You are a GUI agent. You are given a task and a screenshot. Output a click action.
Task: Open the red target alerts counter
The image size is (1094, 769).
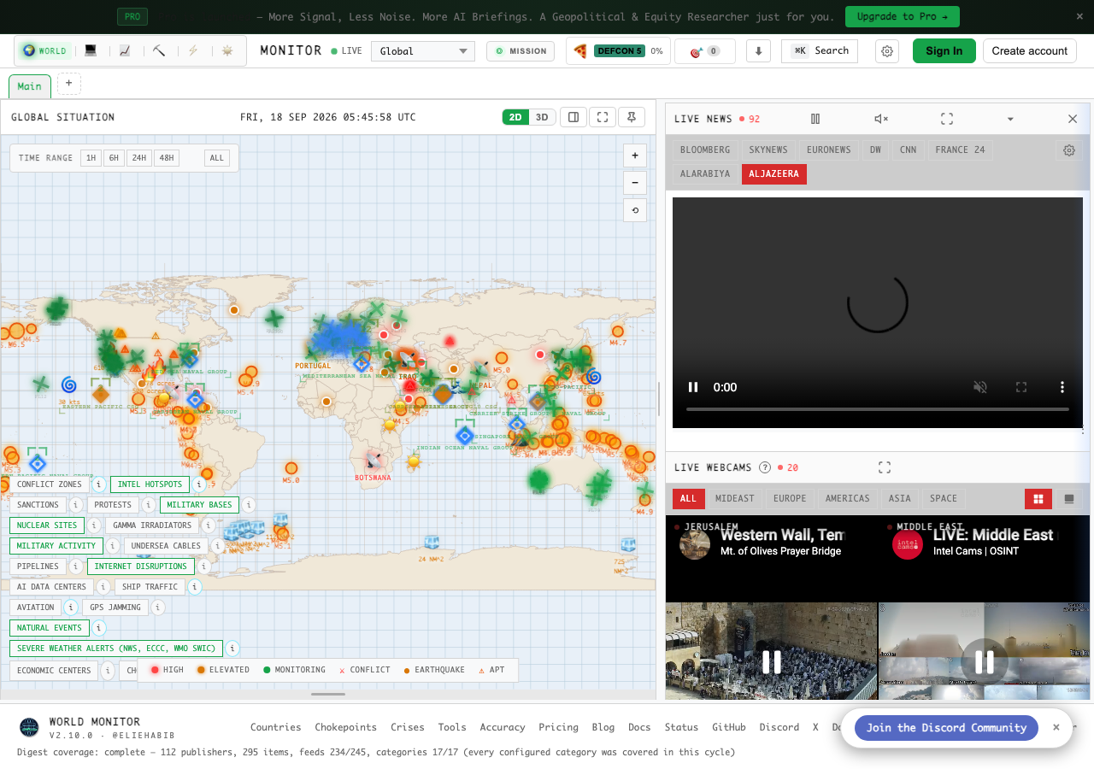pyautogui.click(x=705, y=51)
